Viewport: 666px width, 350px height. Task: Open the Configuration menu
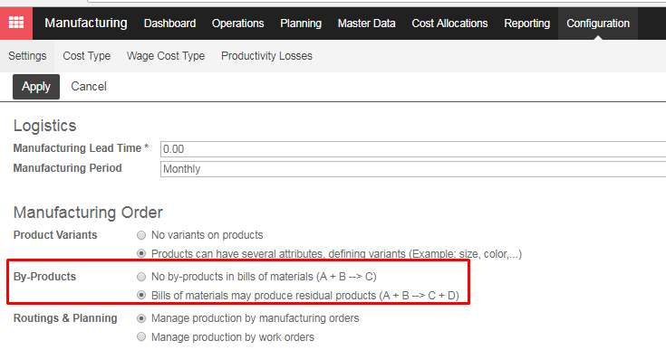(598, 24)
